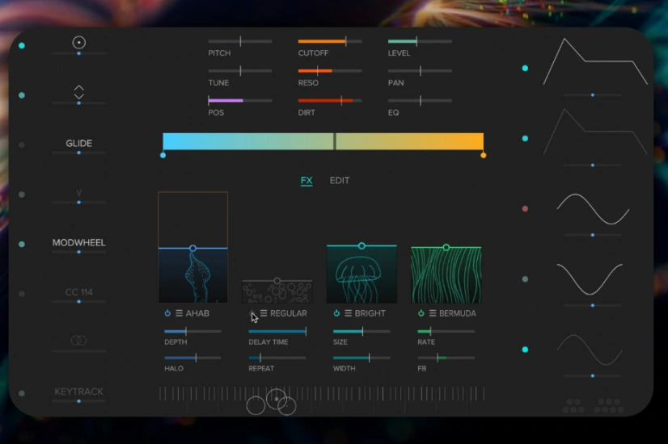Toggle the dot beside the top envelope
The height and width of the screenshot is (444, 668).
[x=525, y=68]
